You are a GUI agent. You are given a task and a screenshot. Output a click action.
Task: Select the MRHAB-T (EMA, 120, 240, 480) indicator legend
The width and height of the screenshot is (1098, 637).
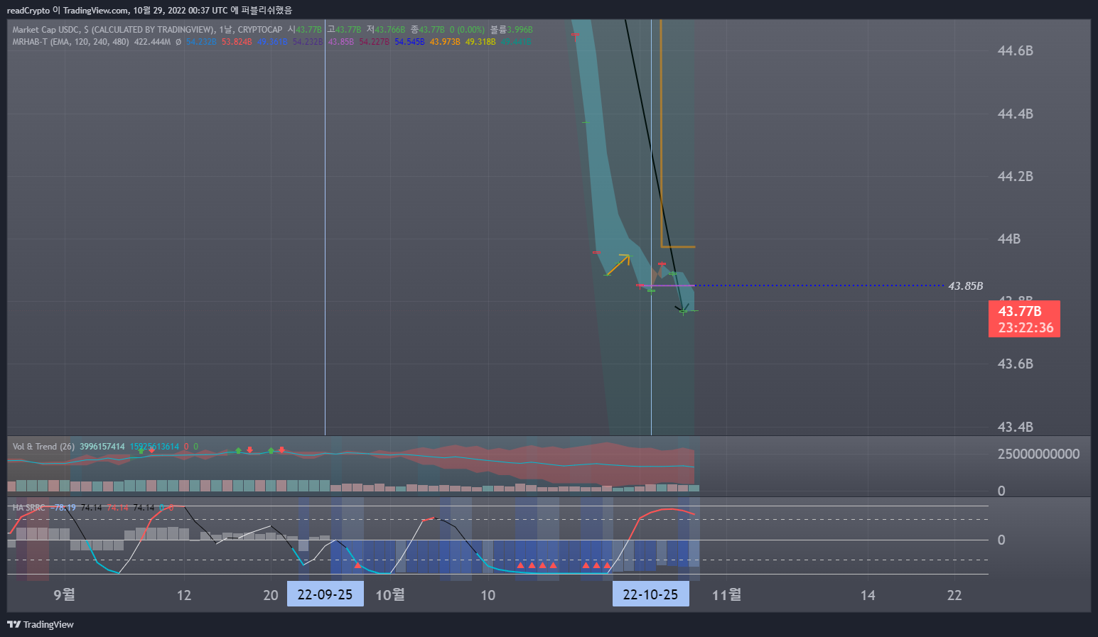pos(70,42)
